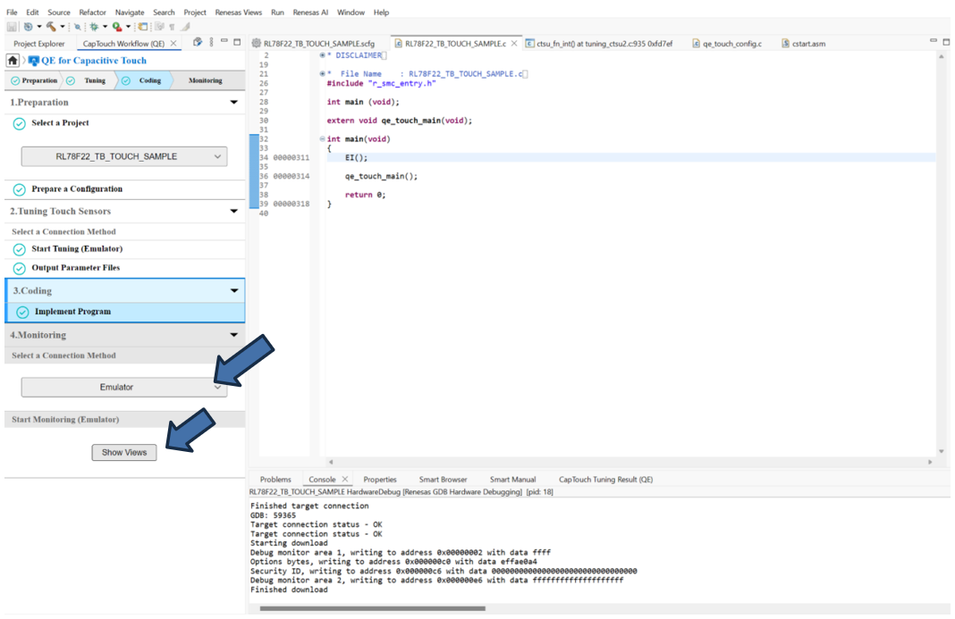955x619 pixels.
Task: Collapse the main function fold marker
Action: pyautogui.click(x=322, y=139)
